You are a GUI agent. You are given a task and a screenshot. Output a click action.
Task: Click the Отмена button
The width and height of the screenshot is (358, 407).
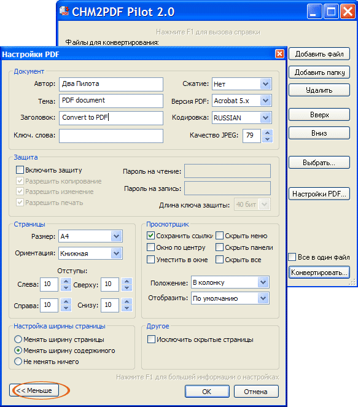[x=256, y=392]
